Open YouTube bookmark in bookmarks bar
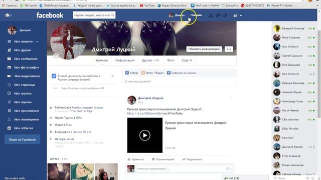 click(x=147, y=5)
